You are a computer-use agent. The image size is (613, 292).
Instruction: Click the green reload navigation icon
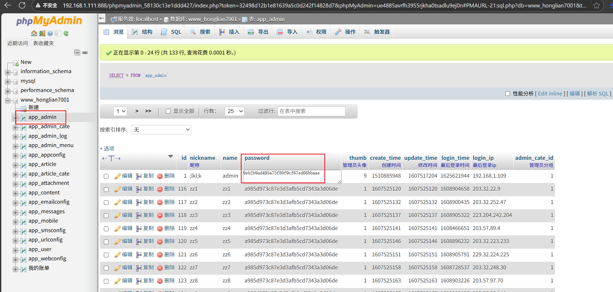(x=66, y=33)
